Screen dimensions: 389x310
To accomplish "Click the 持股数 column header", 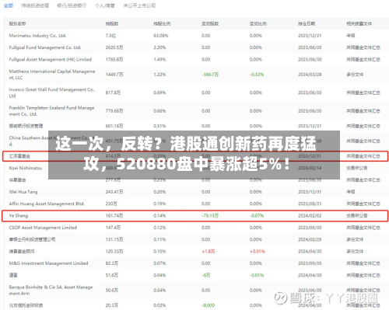I will [112, 23].
